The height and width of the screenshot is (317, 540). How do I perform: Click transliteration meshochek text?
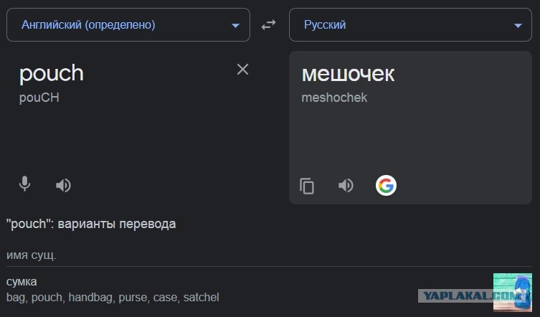coord(334,98)
